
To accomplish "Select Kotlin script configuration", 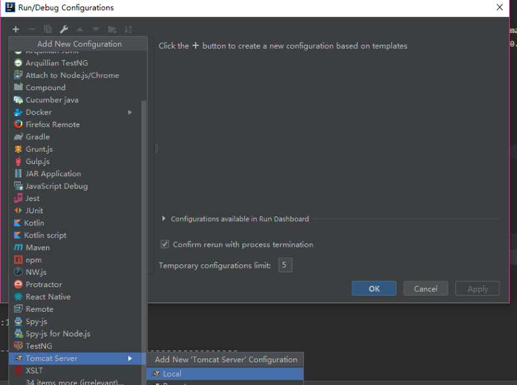I will pyautogui.click(x=75, y=235).
